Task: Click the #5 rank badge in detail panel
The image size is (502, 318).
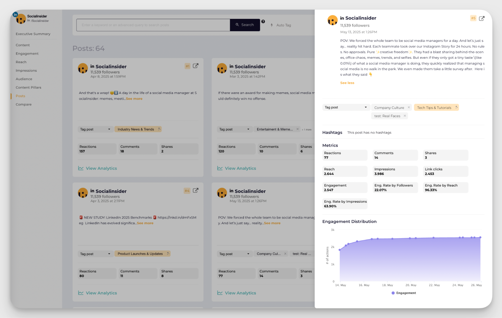Action: (473, 18)
